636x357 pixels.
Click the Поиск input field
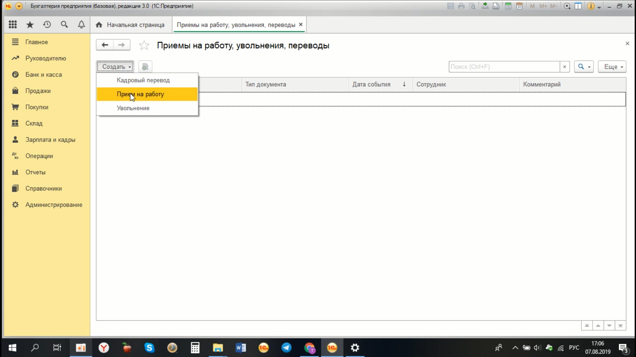pos(504,67)
